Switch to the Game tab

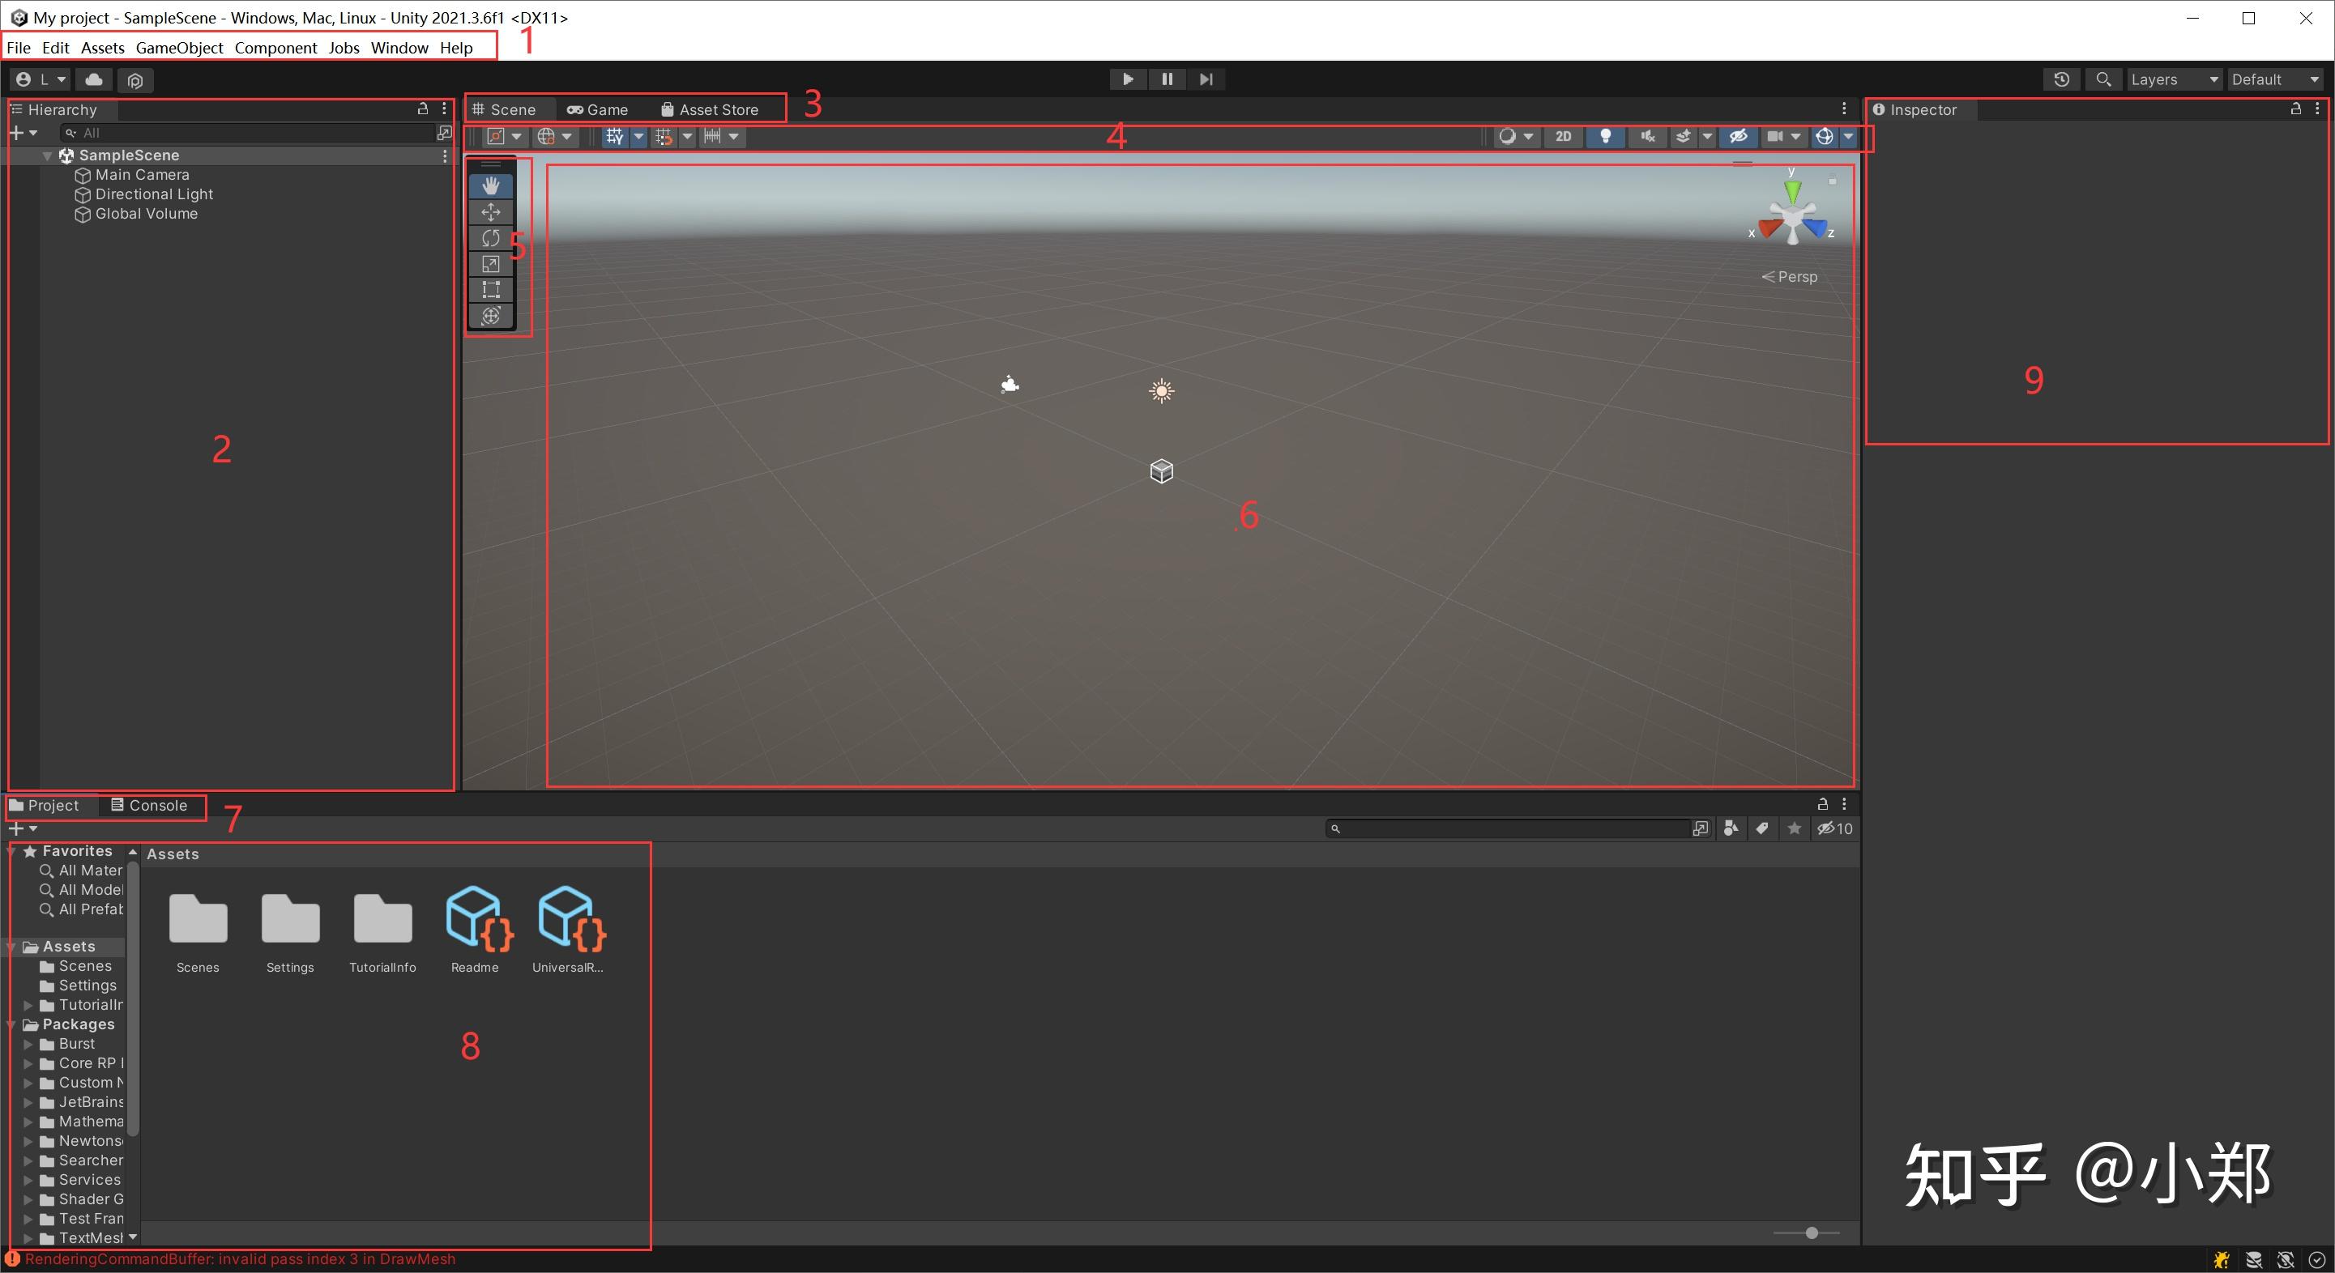[598, 109]
